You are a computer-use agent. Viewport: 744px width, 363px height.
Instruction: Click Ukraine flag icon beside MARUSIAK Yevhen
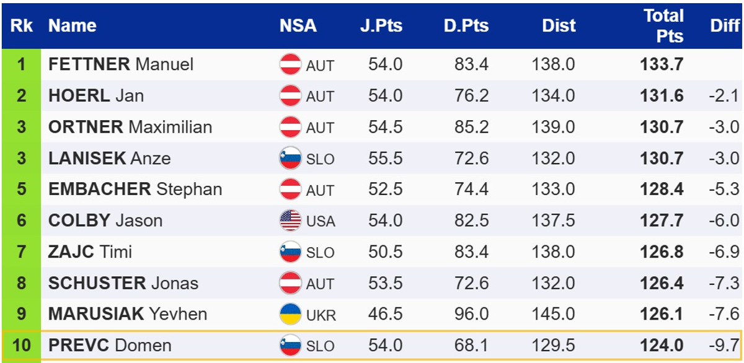290,314
